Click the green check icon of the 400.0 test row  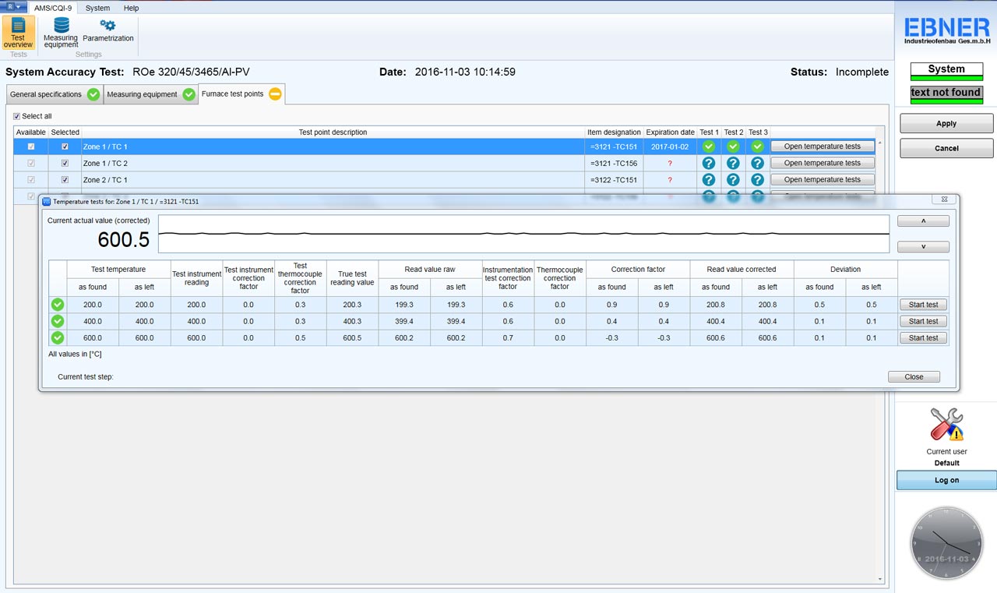tap(58, 321)
